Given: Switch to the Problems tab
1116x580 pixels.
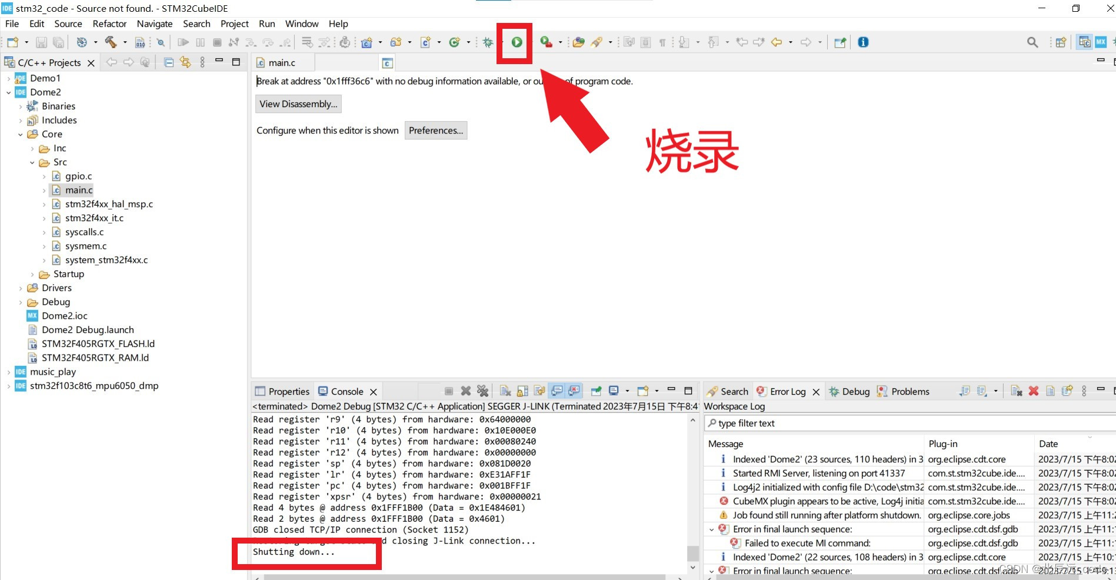Looking at the screenshot, I should [x=903, y=392].
